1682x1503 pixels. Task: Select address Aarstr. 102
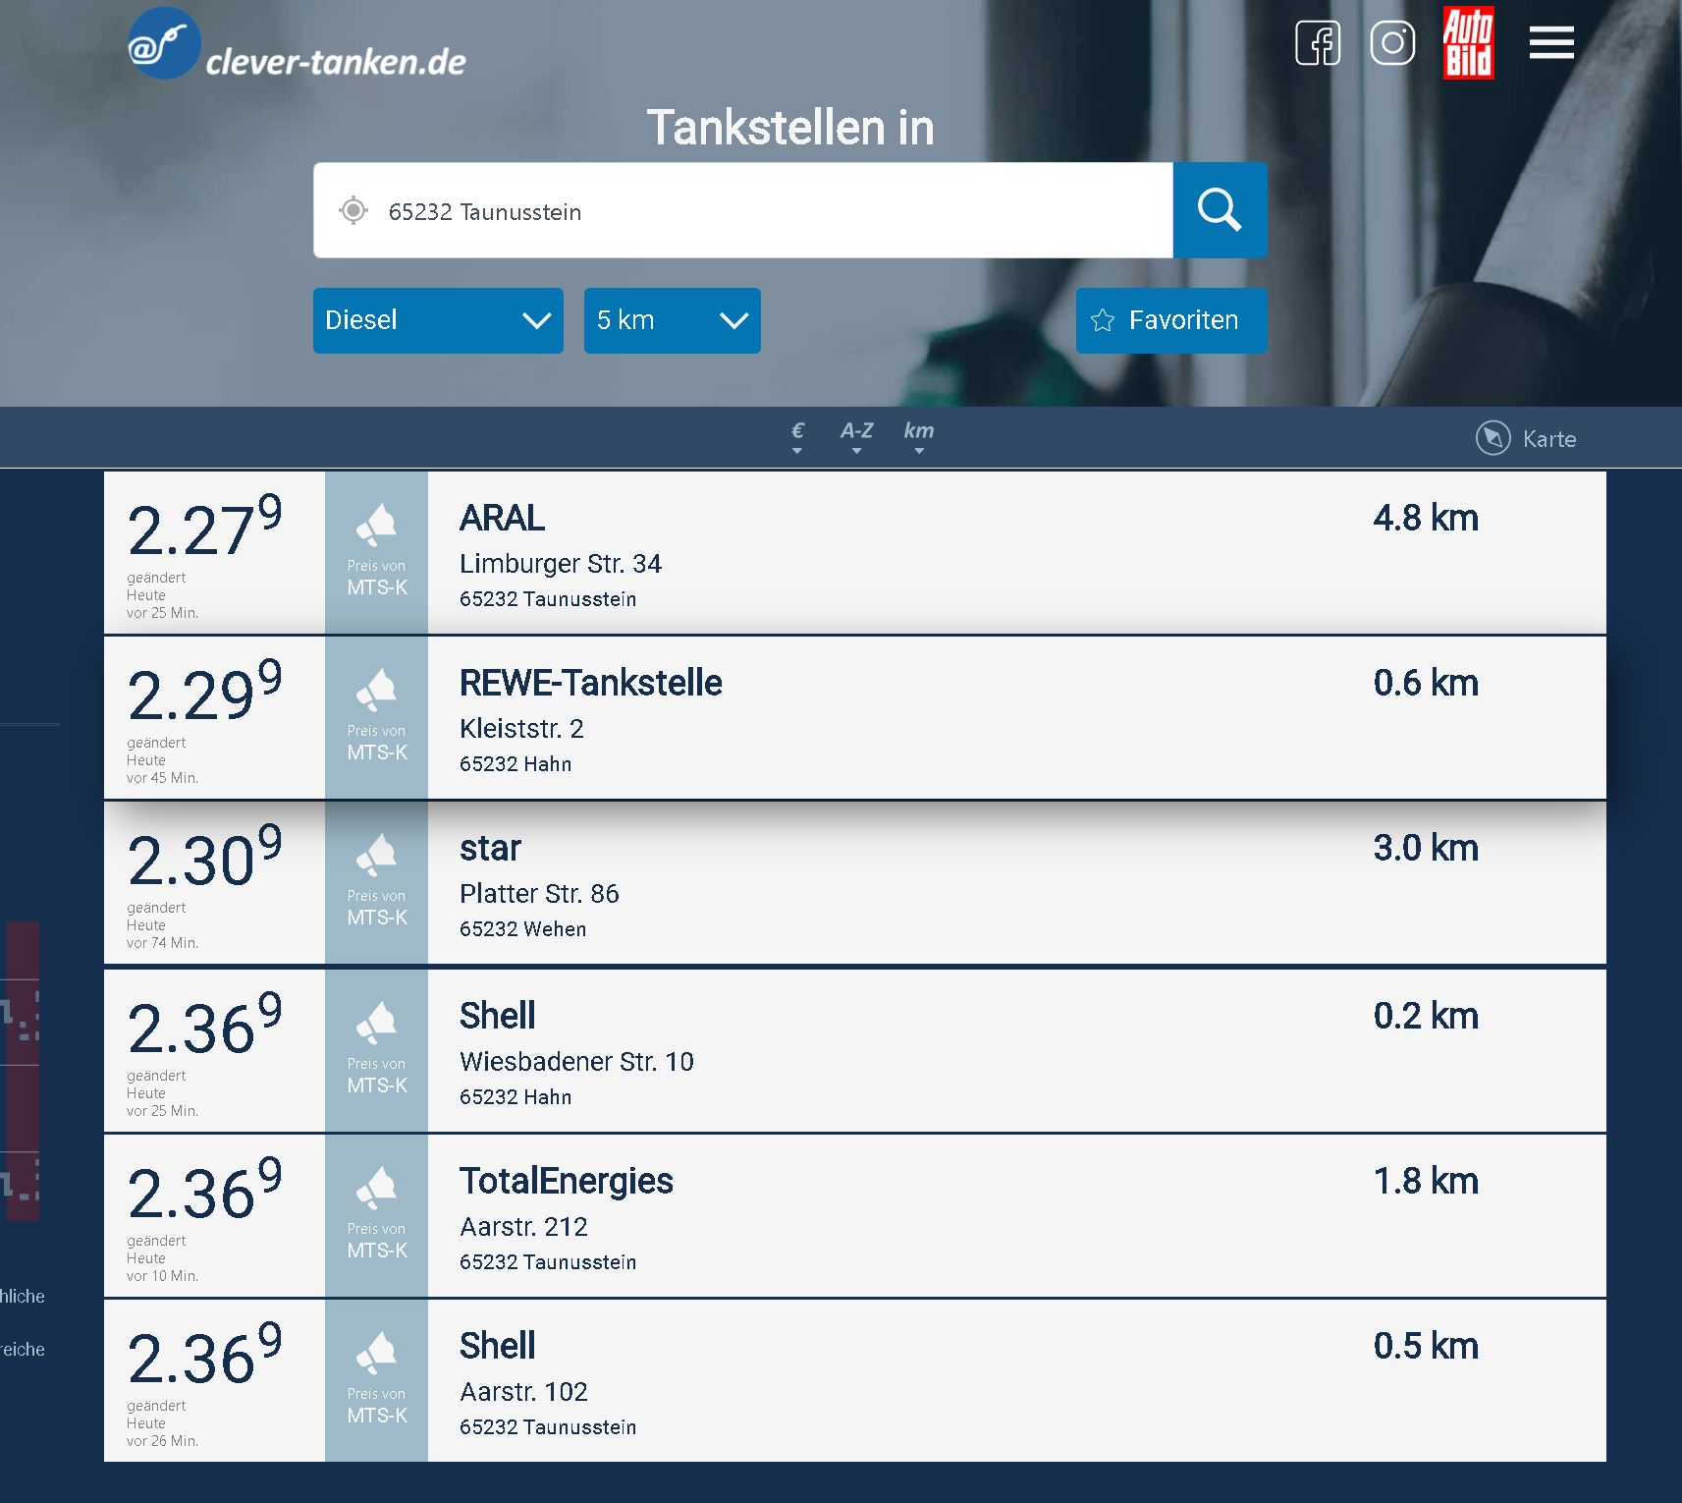[523, 1391]
